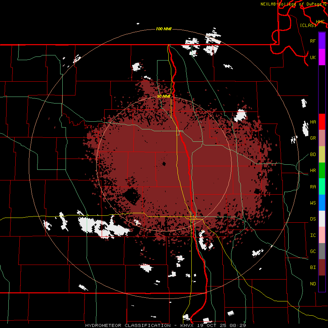Select the GC gray legend swatch

coord(322,251)
